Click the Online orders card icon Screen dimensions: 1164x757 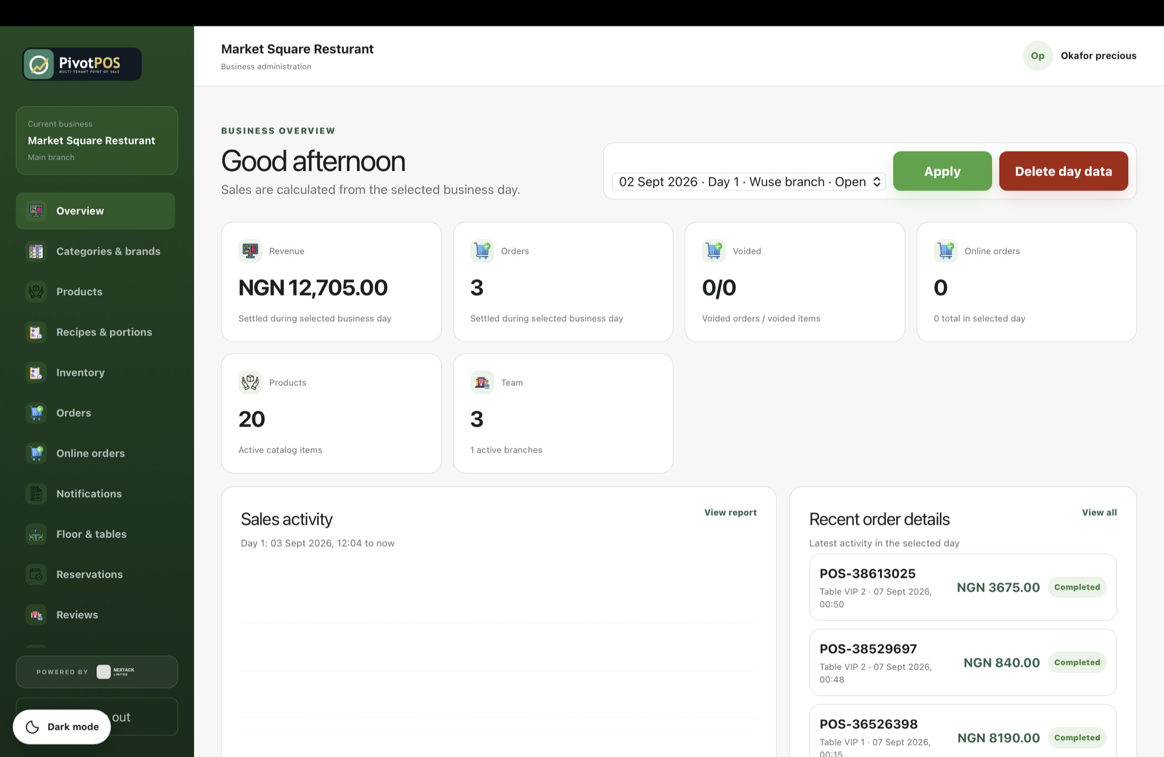[x=945, y=251]
